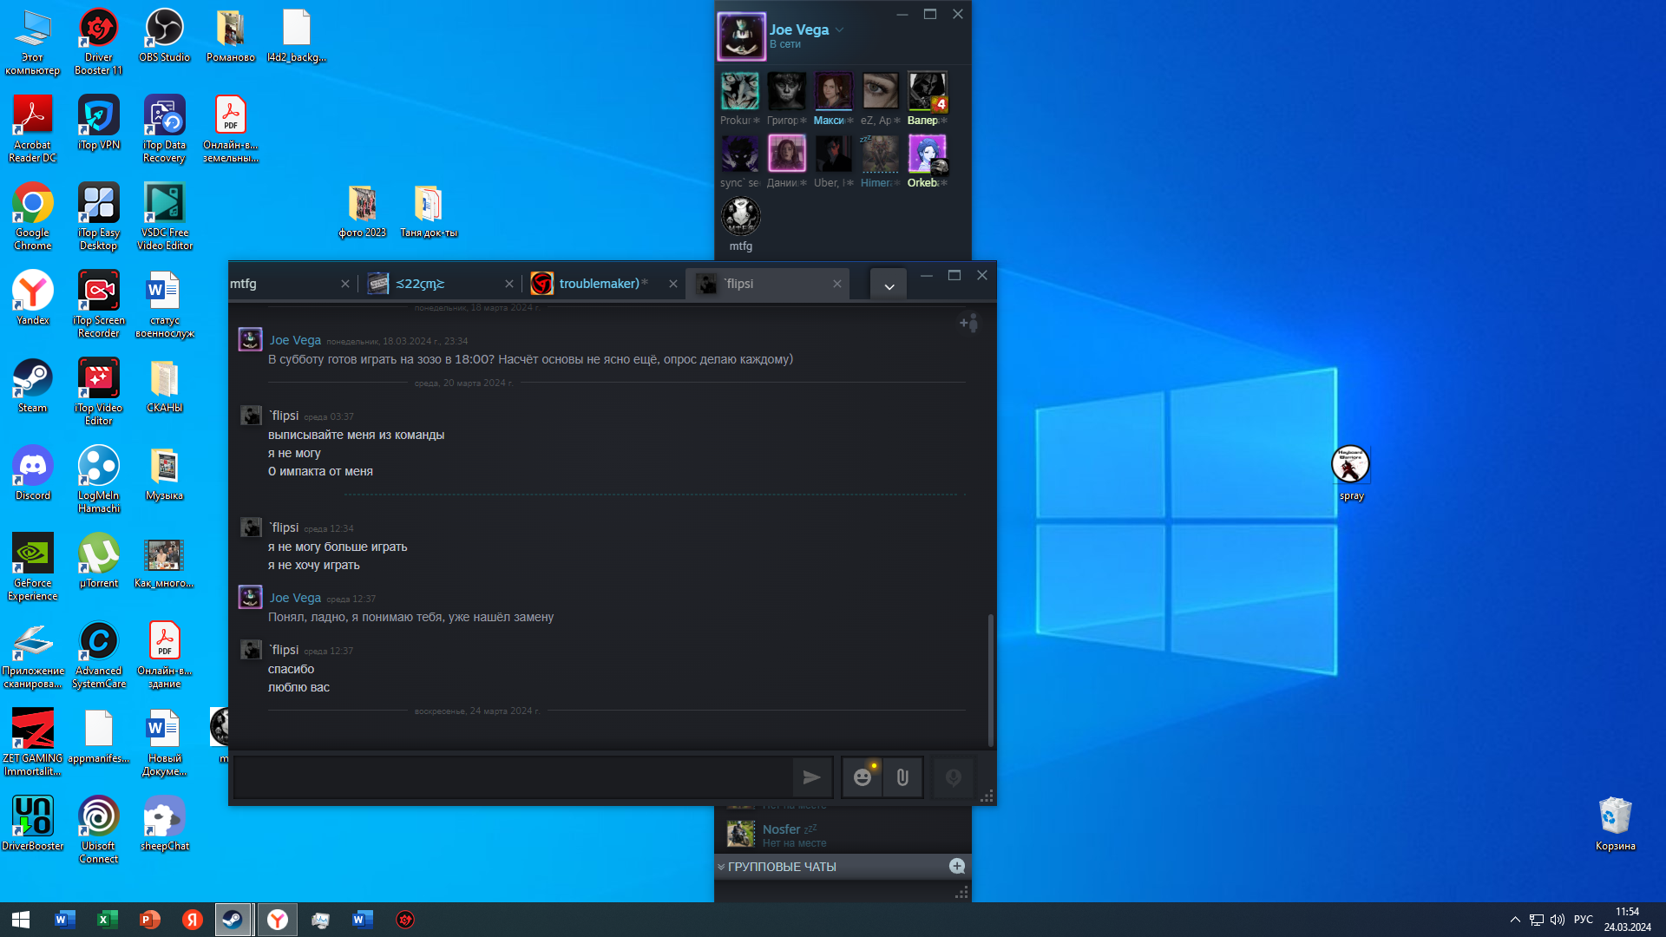Open the Windows Start menu
This screenshot has width=1666, height=937.
[x=21, y=920]
